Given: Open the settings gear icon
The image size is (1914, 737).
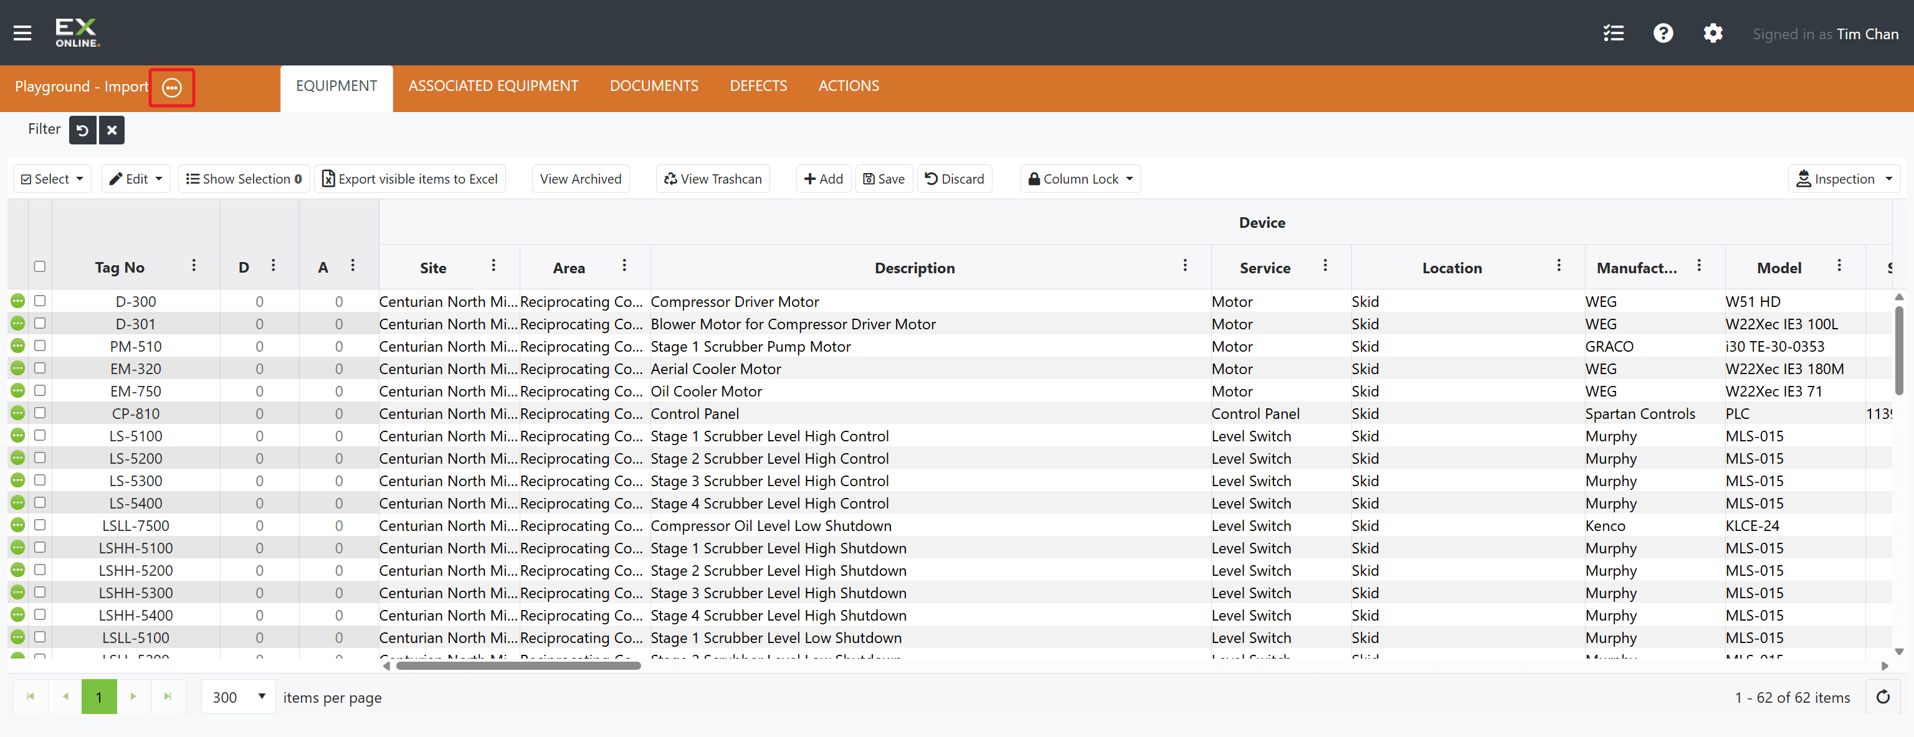Looking at the screenshot, I should pos(1713,34).
